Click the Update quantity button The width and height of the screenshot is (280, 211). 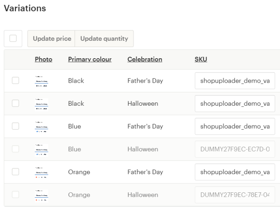(x=104, y=38)
